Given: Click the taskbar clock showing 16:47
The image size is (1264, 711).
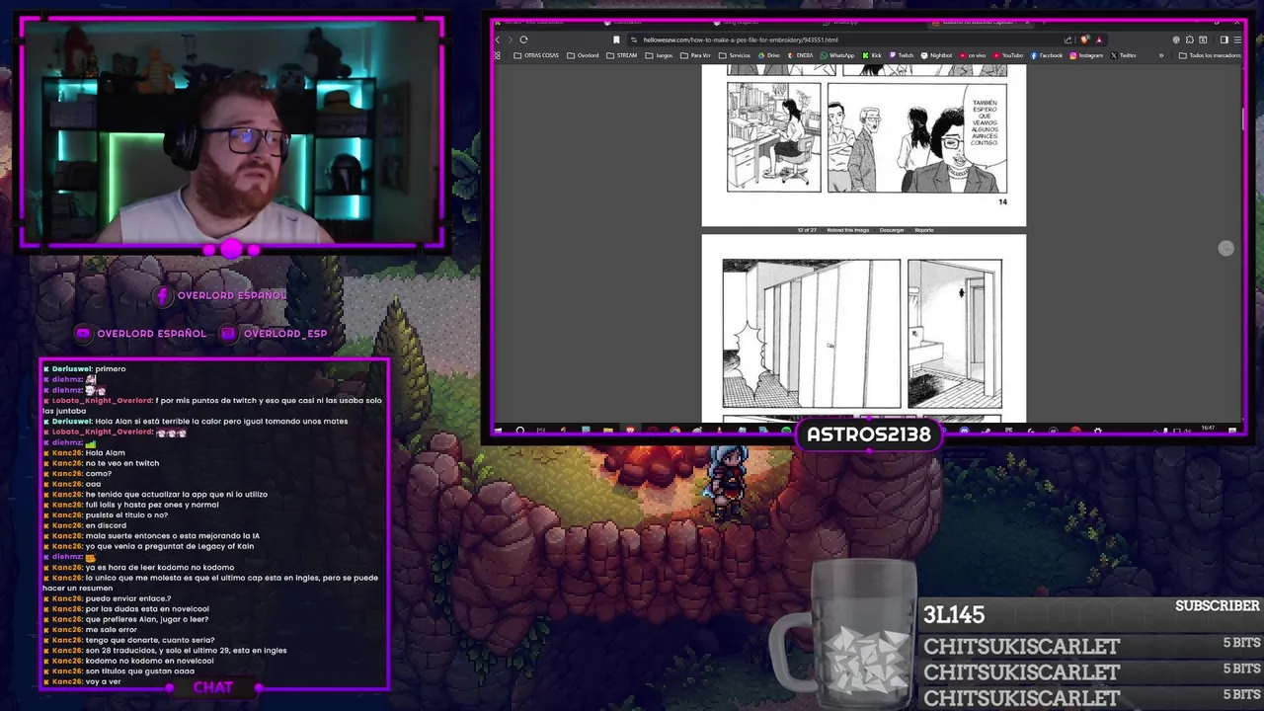Looking at the screenshot, I should point(1208,429).
